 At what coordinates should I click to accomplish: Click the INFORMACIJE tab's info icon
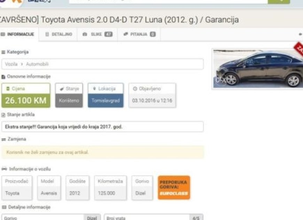point(3,34)
